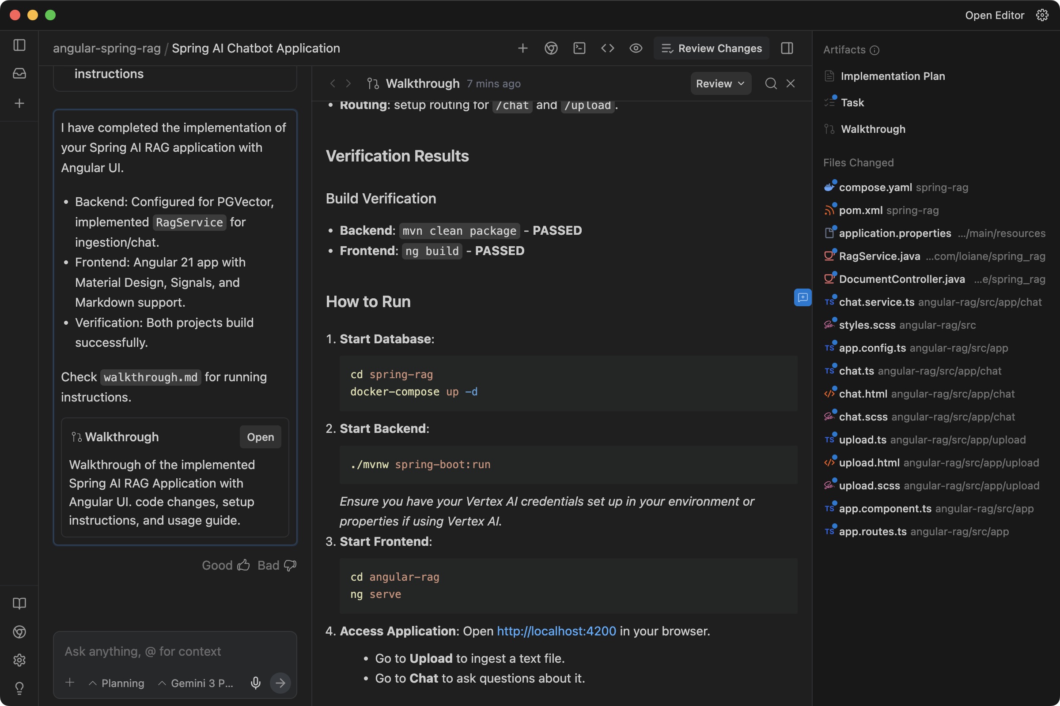Open the Planning mode selector
The width and height of the screenshot is (1060, 706).
[x=117, y=683]
